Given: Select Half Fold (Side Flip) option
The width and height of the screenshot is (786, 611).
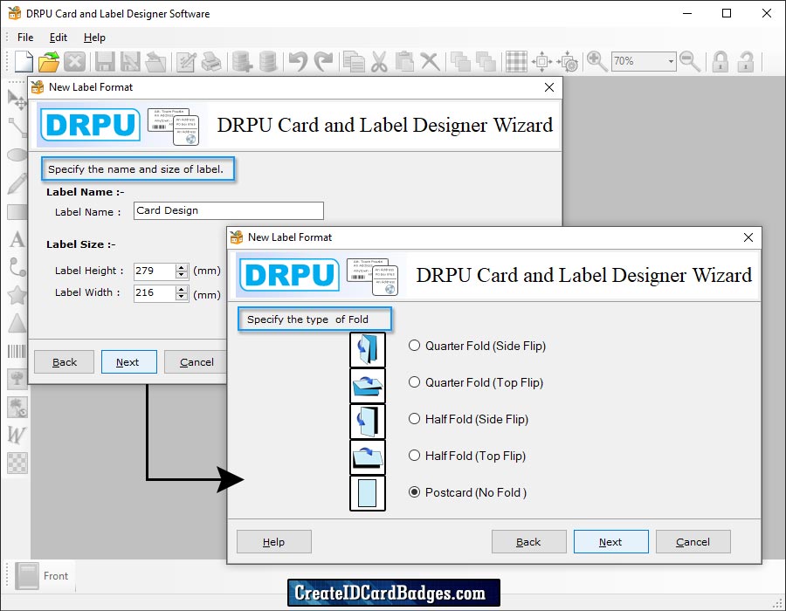Looking at the screenshot, I should click(x=469, y=419).
